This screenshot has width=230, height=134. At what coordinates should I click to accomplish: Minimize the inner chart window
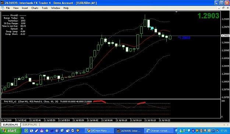tap(219, 8)
